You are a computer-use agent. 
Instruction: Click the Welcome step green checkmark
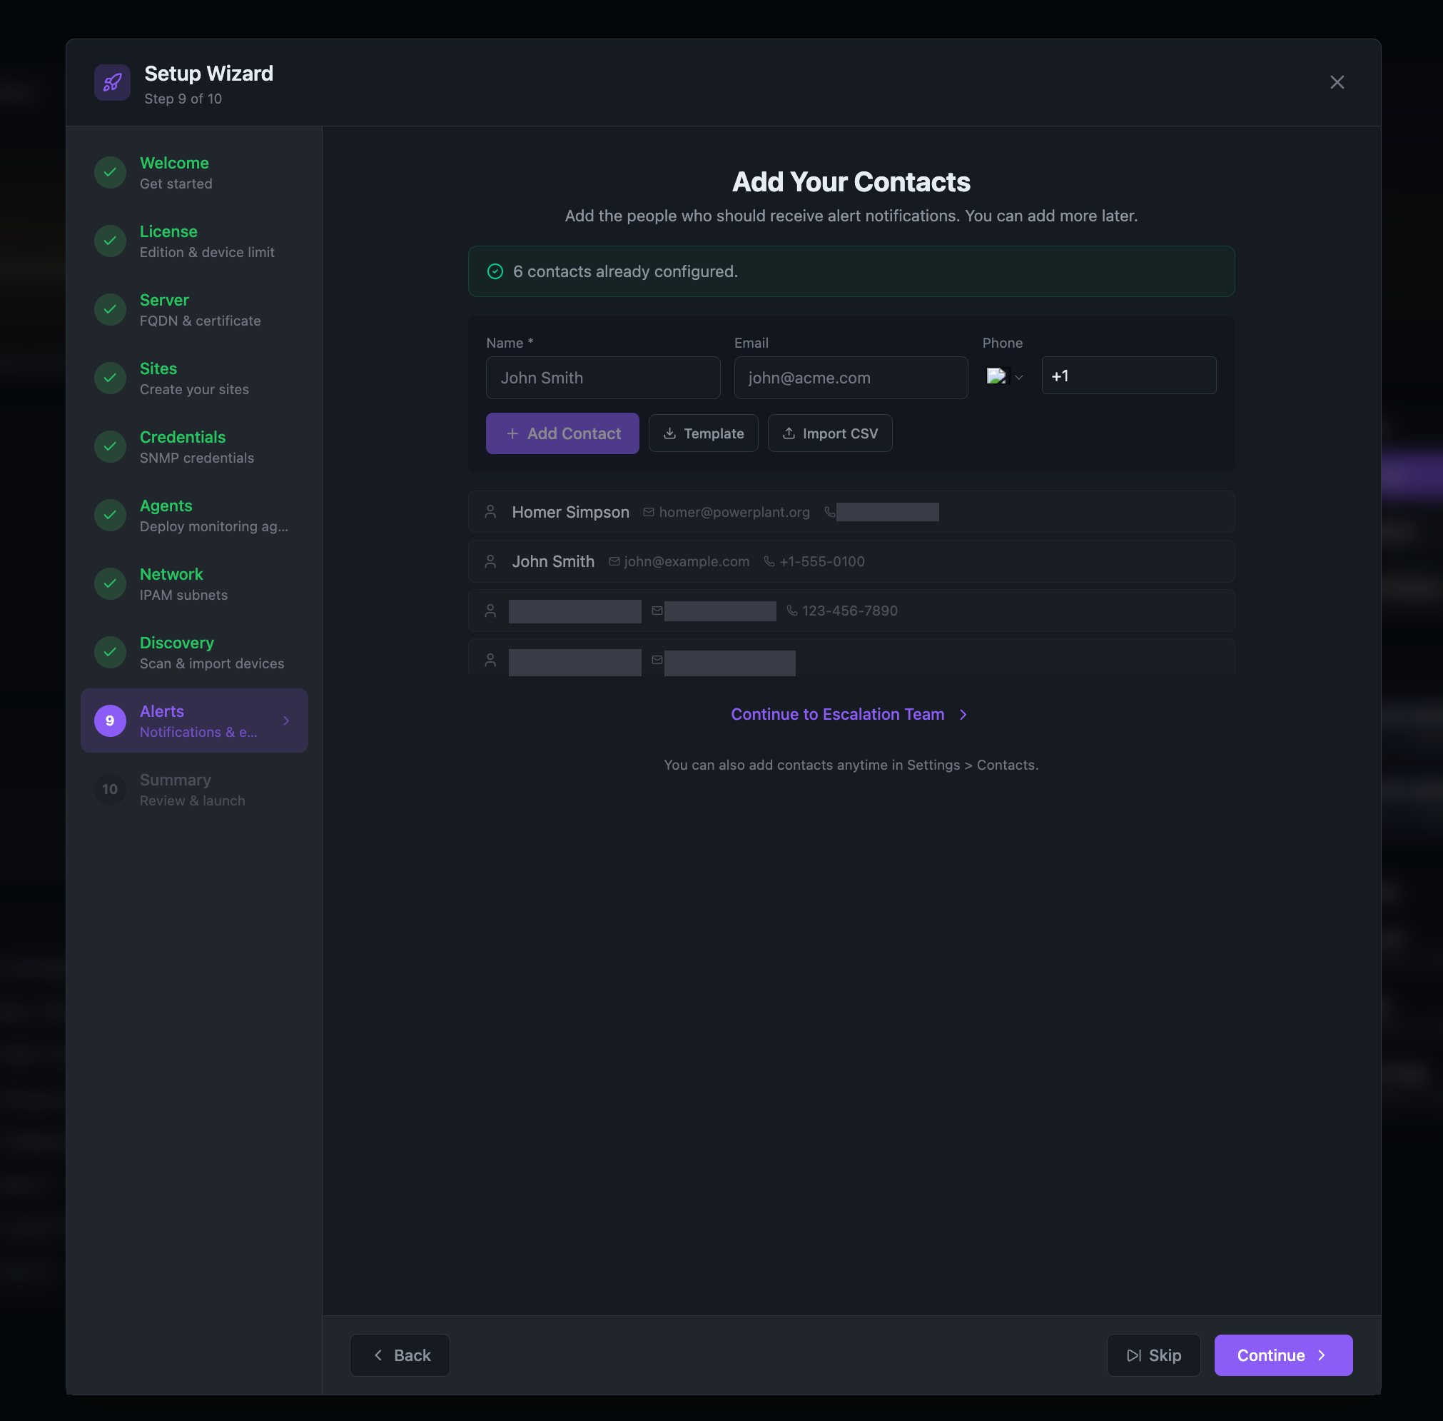[111, 172]
